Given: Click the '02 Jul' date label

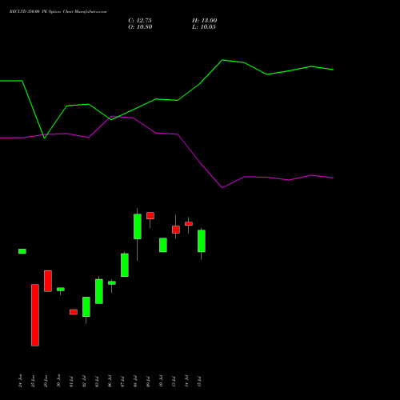Looking at the screenshot, I should click(x=85, y=381).
